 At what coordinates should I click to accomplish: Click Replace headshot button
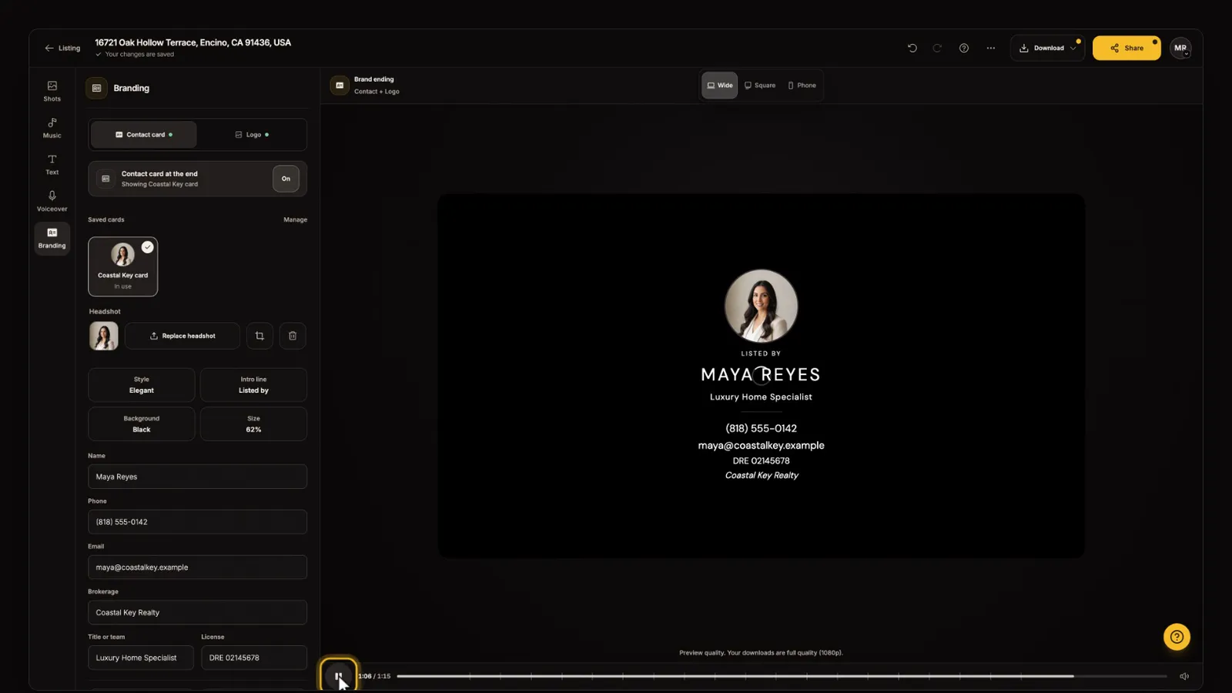[x=182, y=336]
